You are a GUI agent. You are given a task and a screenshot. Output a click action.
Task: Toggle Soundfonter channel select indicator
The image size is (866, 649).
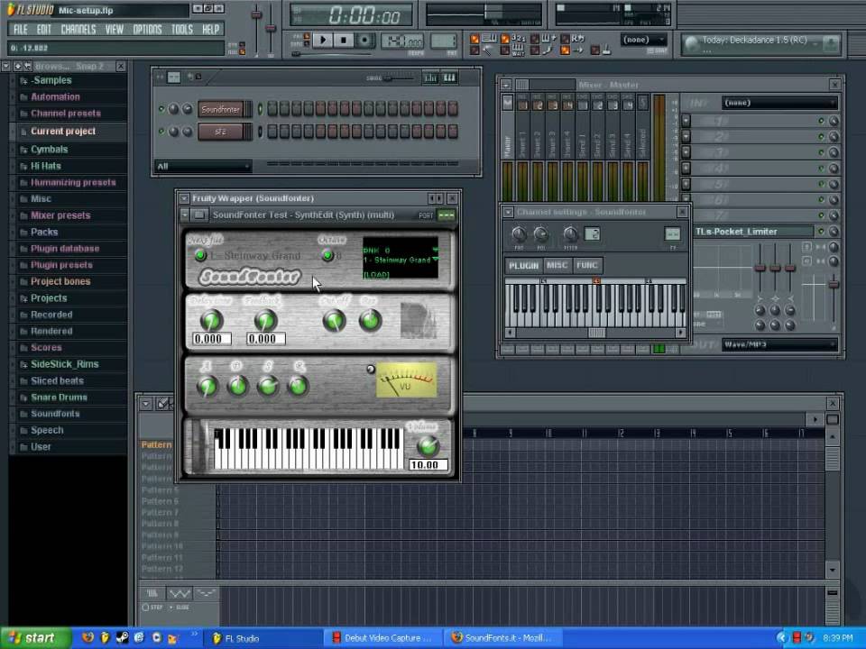(260, 109)
